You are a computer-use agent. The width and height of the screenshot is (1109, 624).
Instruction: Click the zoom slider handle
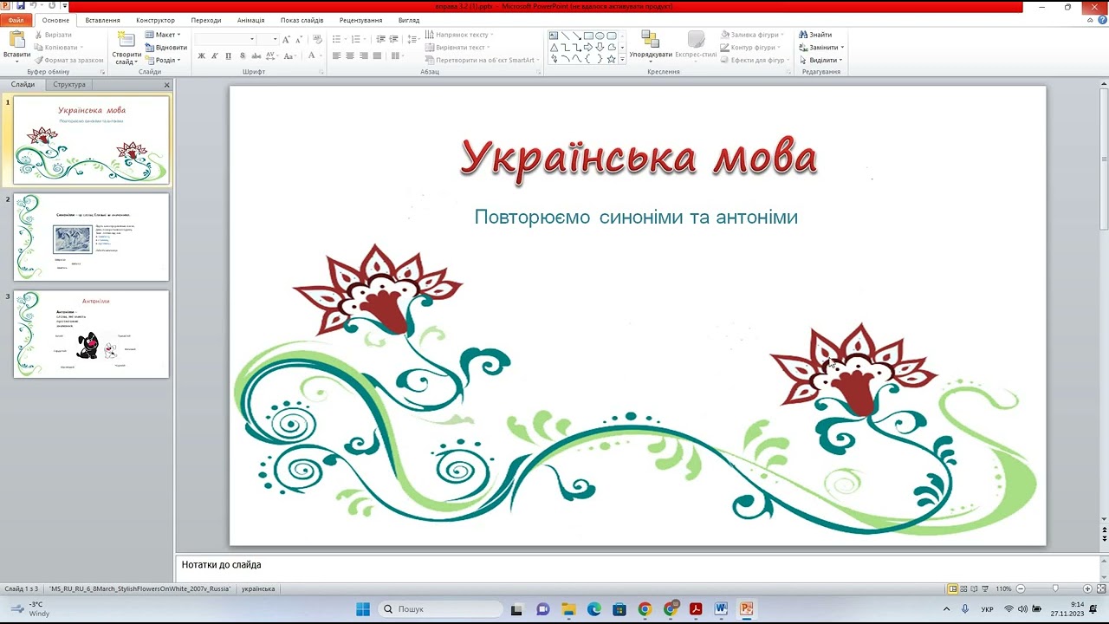[x=1054, y=588]
